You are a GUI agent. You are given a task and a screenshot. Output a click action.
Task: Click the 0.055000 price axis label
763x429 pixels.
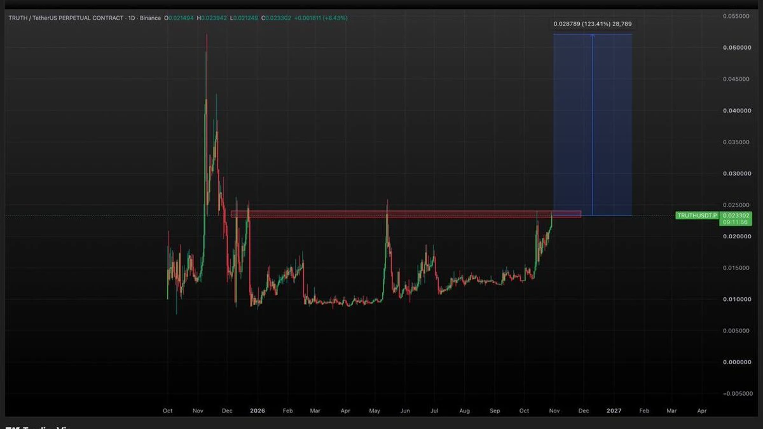pos(736,16)
